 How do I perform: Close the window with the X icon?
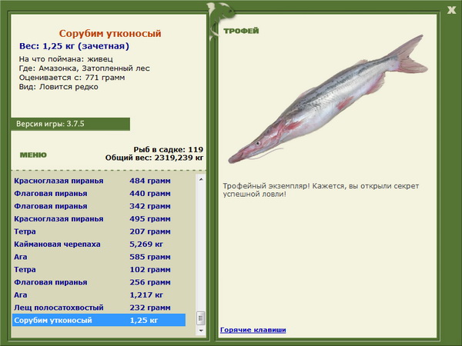pyautogui.click(x=451, y=9)
